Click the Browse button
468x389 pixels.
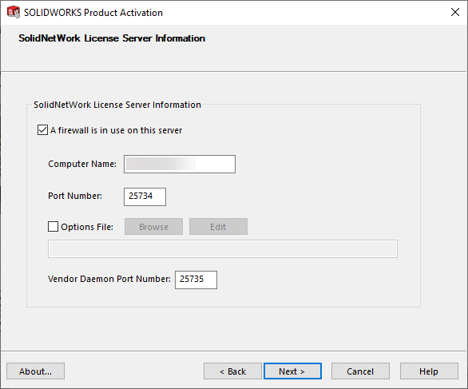(x=153, y=227)
